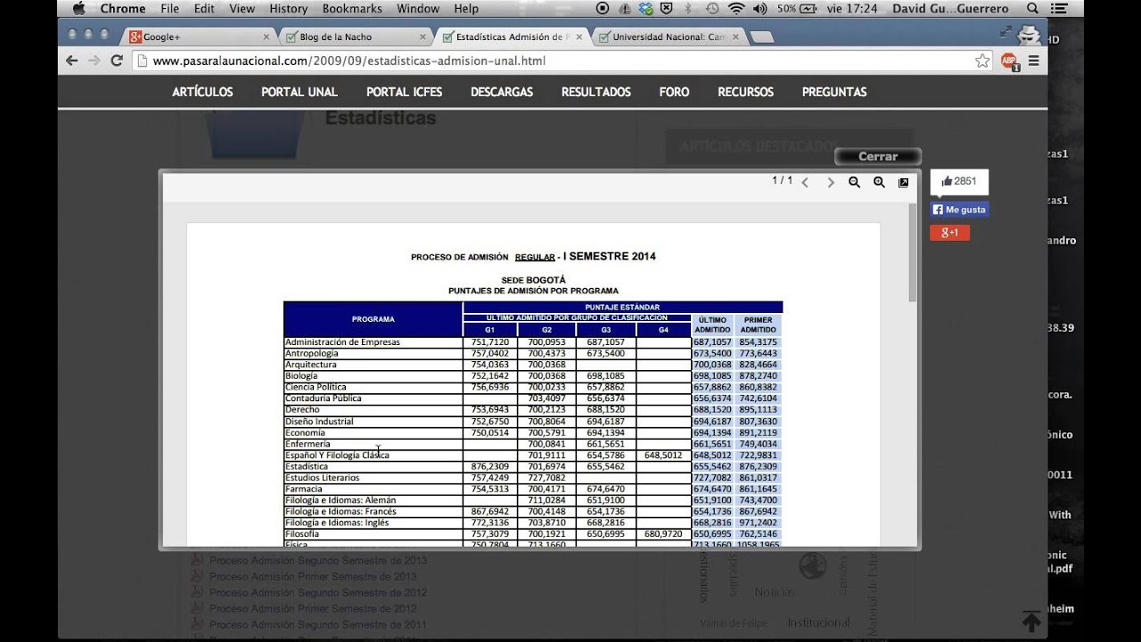Open the Bookmarks menu
The image size is (1141, 642).
(x=353, y=9)
